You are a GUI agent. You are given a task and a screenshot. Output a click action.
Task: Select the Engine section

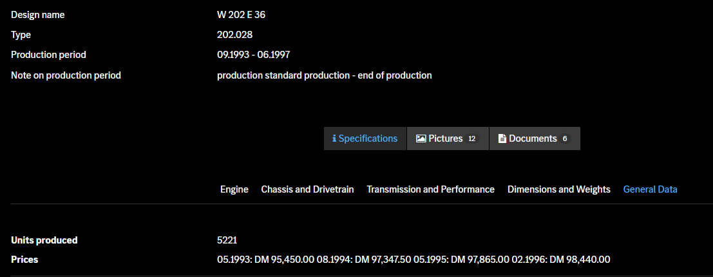[234, 189]
